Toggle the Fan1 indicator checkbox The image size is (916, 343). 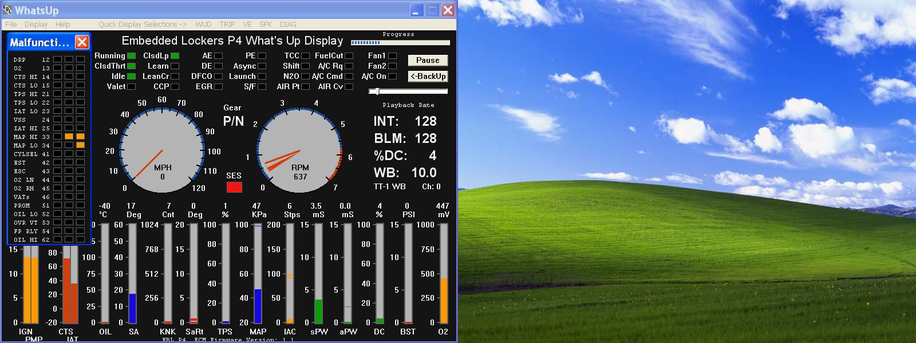392,55
